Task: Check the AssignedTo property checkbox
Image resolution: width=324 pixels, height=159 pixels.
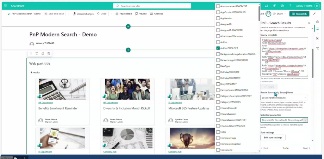Action: tap(218, 24)
